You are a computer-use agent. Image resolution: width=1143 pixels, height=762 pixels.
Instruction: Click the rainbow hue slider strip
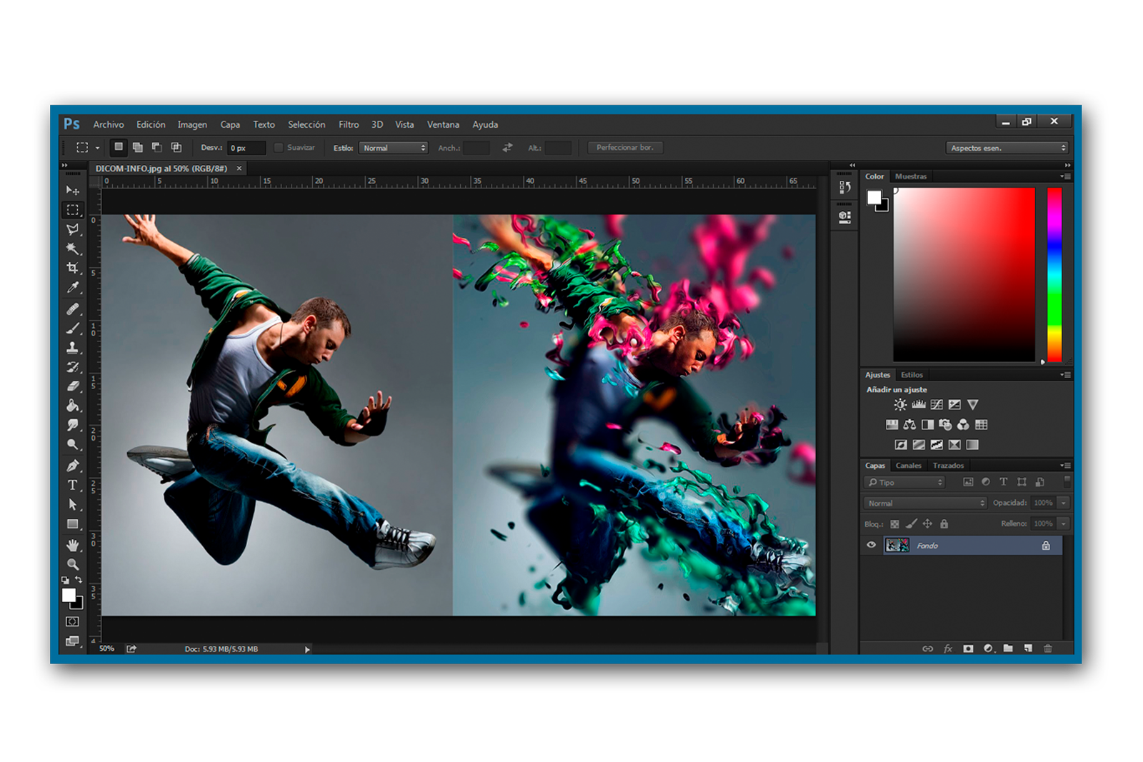(x=1054, y=275)
